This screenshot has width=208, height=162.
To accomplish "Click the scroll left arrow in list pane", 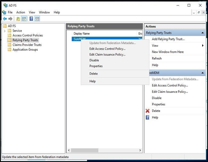I will (69, 150).
